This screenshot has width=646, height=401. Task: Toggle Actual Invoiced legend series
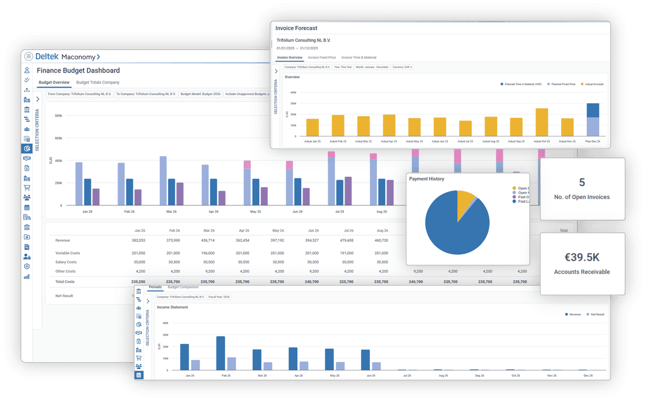click(592, 84)
